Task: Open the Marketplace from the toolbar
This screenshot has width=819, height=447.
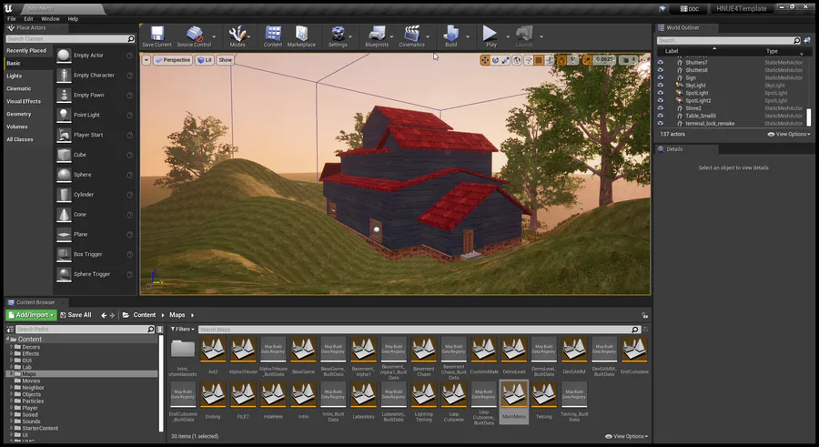Action: click(301, 35)
